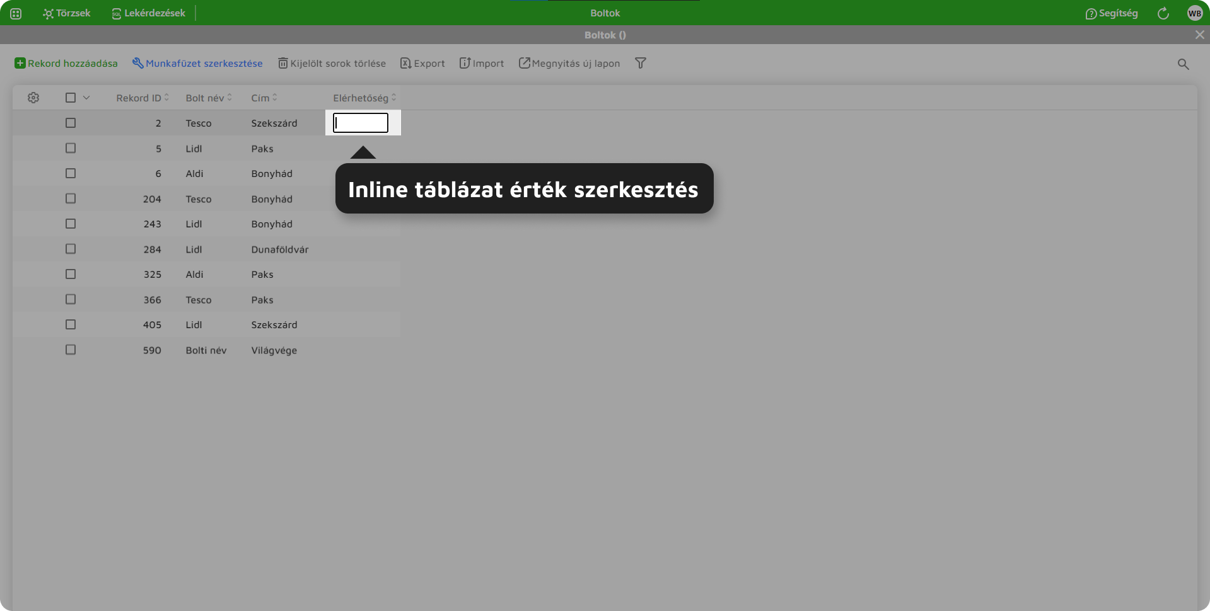
Task: Open table settings gear icon
Action: (x=33, y=98)
